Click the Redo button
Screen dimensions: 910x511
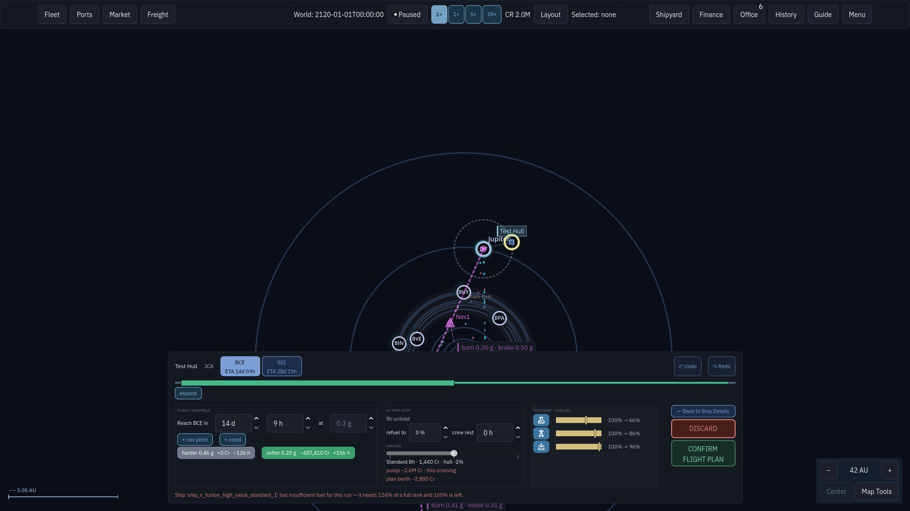coord(721,366)
